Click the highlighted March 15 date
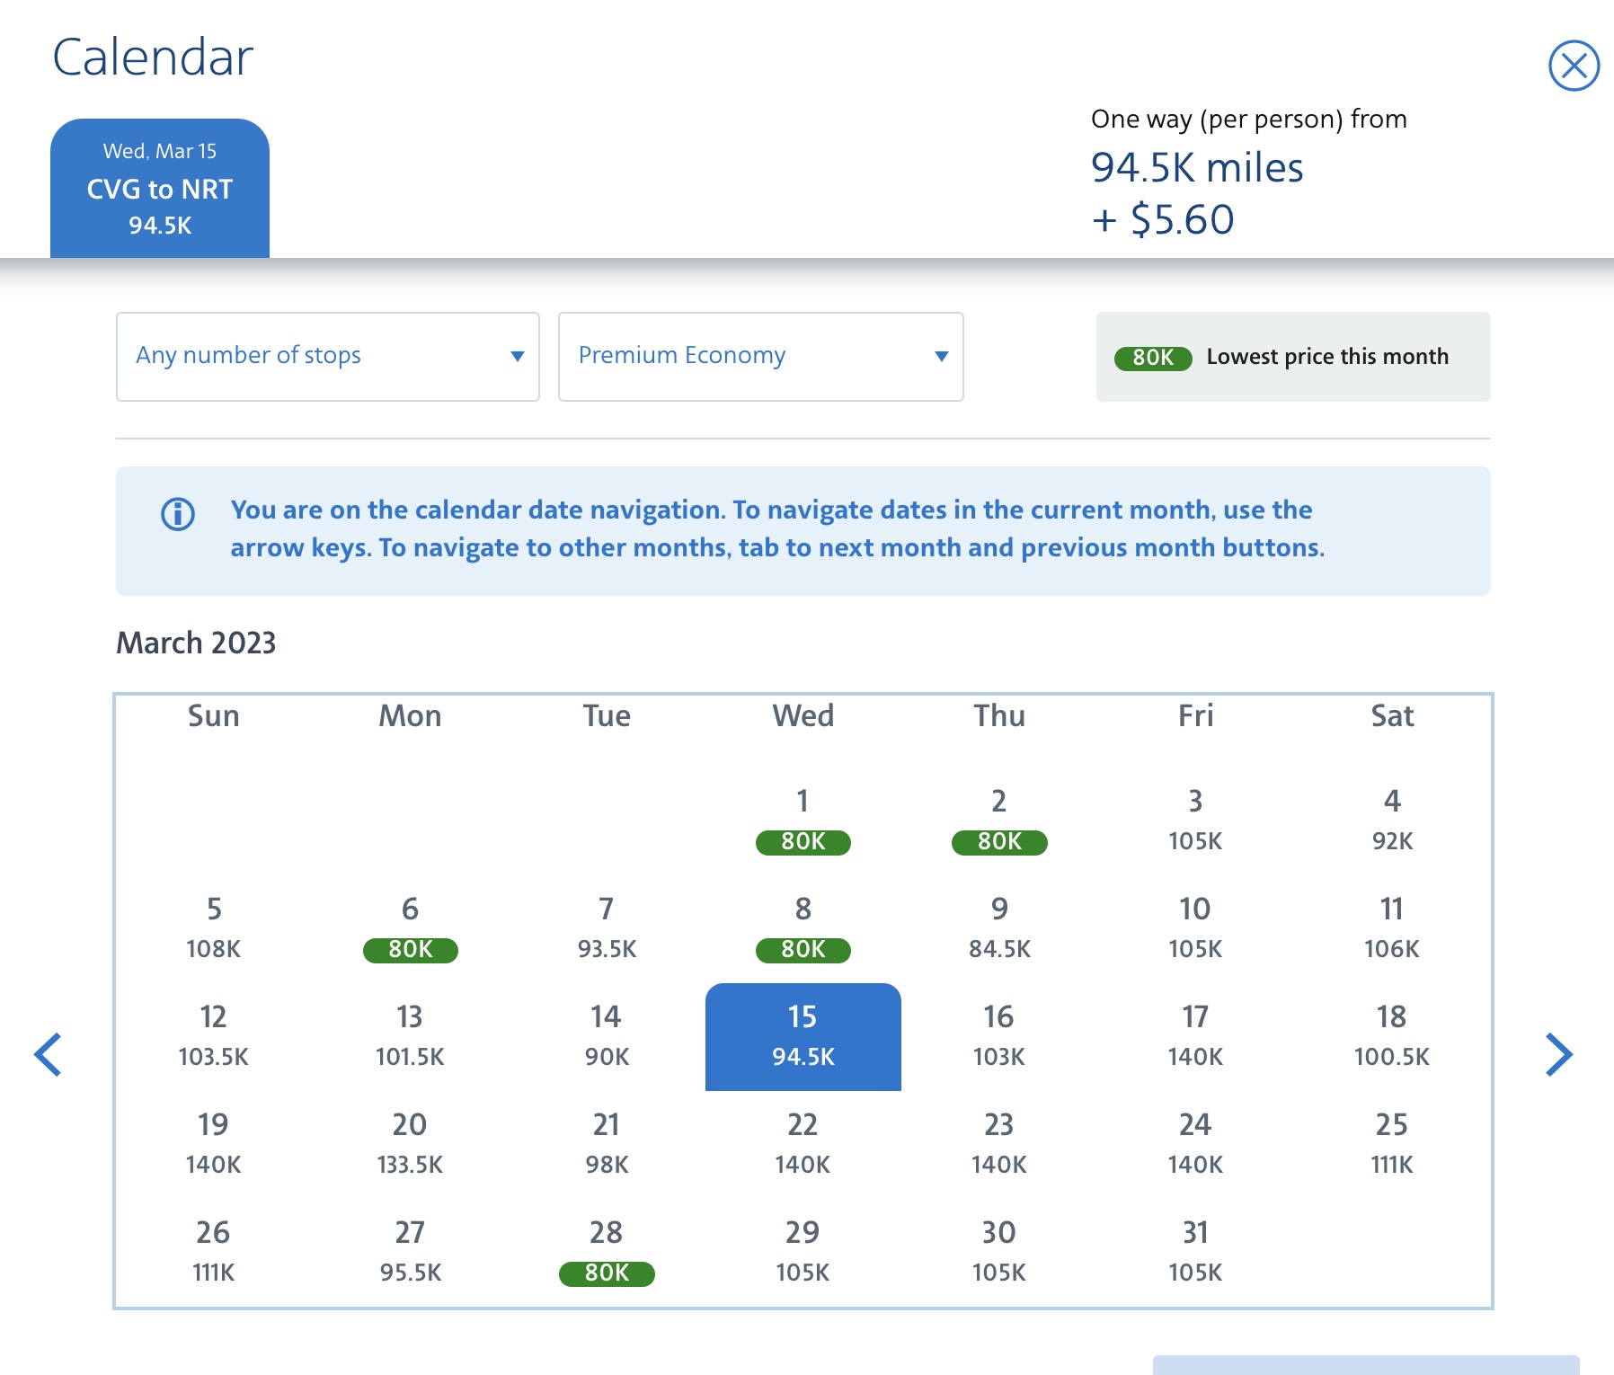Image resolution: width=1614 pixels, height=1375 pixels. (x=803, y=1037)
